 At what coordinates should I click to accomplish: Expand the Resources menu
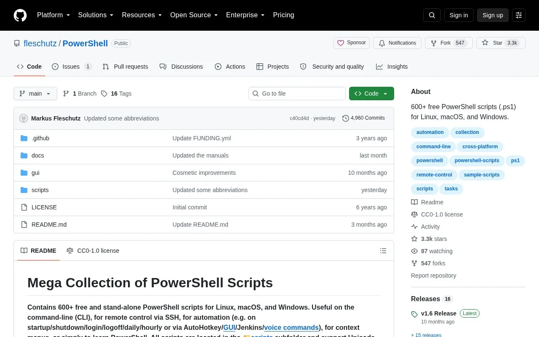[x=142, y=15]
